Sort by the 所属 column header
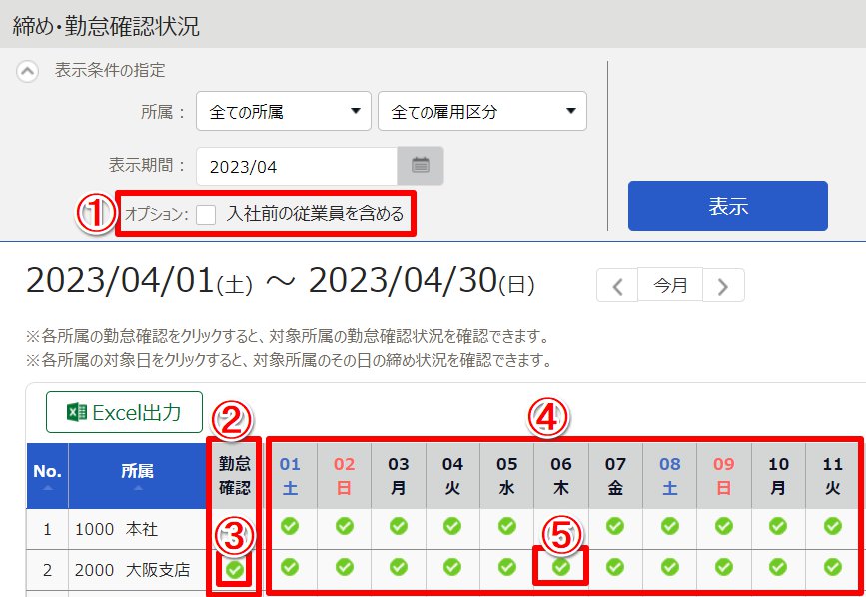866x597 pixels. point(137,475)
